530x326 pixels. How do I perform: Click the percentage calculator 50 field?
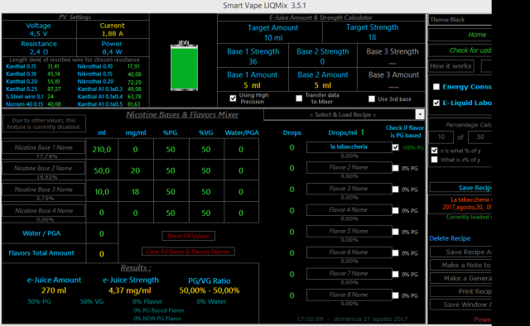[480, 137]
